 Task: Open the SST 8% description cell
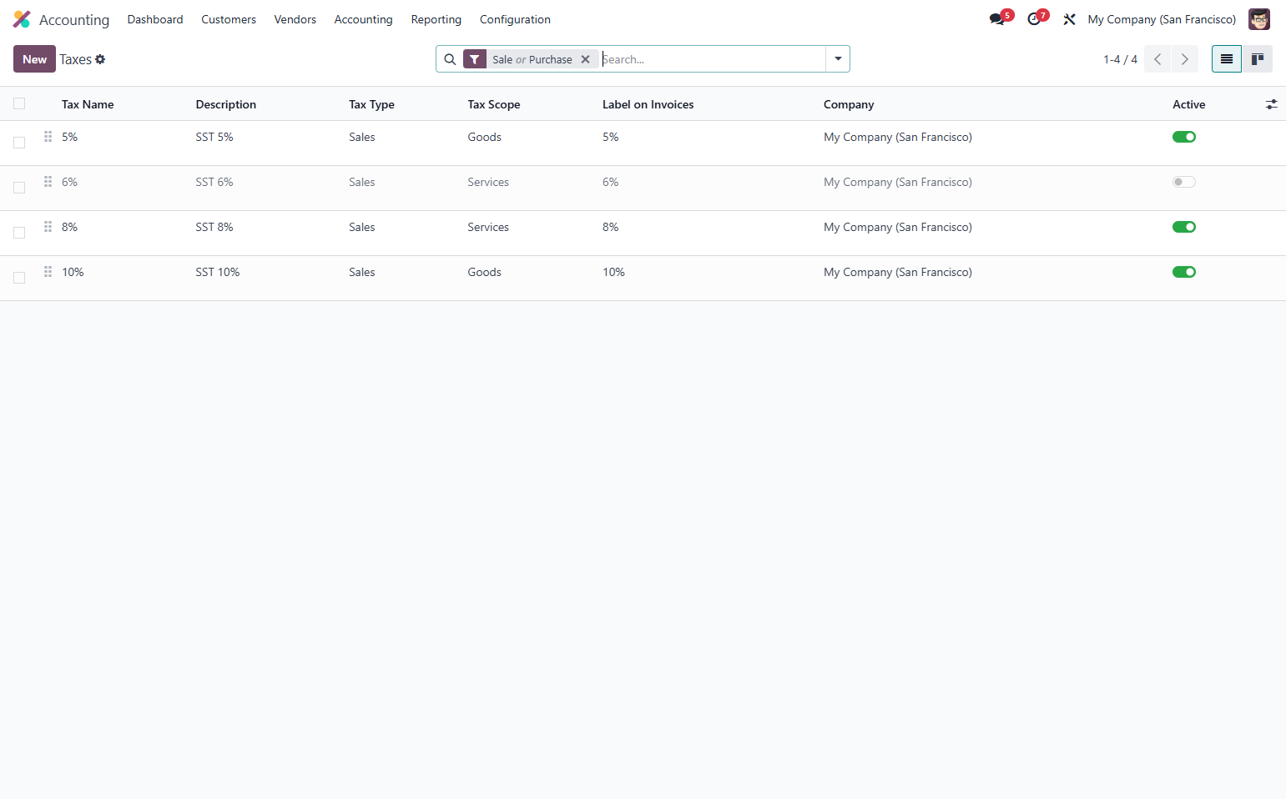[214, 227]
